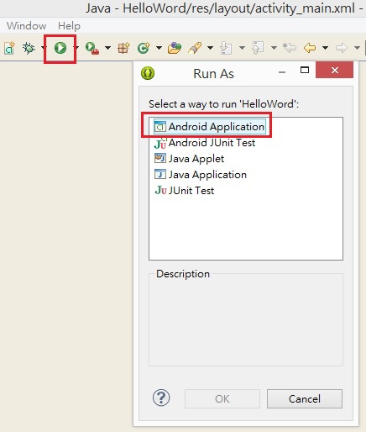366x432 pixels.
Task: Expand the Forward history dropdown arrow
Action: click(357, 48)
